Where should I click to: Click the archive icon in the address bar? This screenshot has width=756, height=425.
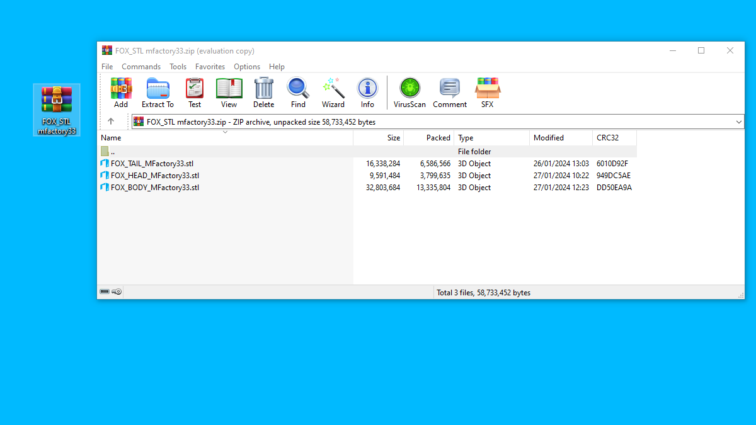[139, 122]
